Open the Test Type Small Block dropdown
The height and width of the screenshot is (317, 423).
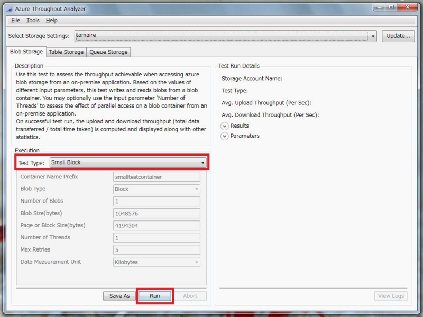click(128, 162)
